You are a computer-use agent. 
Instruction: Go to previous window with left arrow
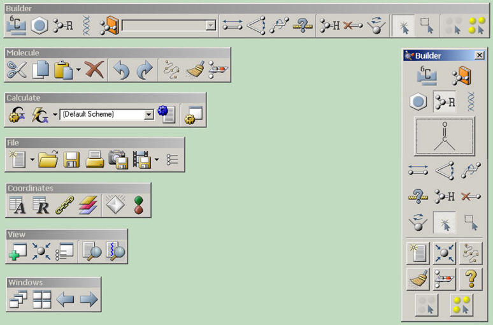pyautogui.click(x=65, y=300)
